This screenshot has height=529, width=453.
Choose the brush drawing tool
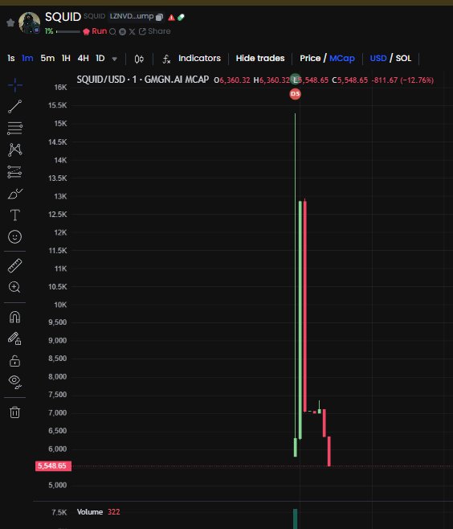[14, 194]
